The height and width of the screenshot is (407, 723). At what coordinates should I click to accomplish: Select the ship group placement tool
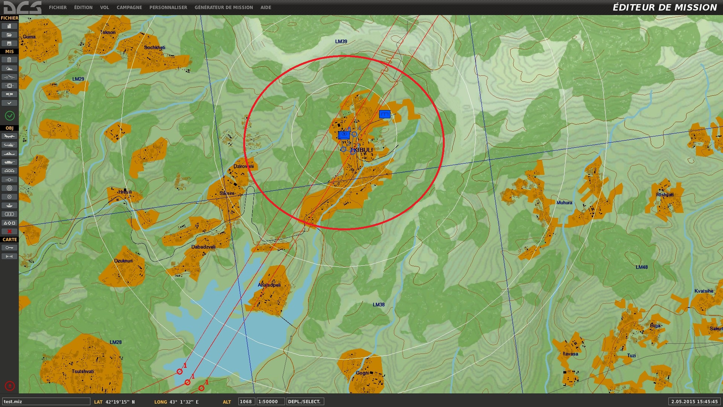tap(9, 153)
